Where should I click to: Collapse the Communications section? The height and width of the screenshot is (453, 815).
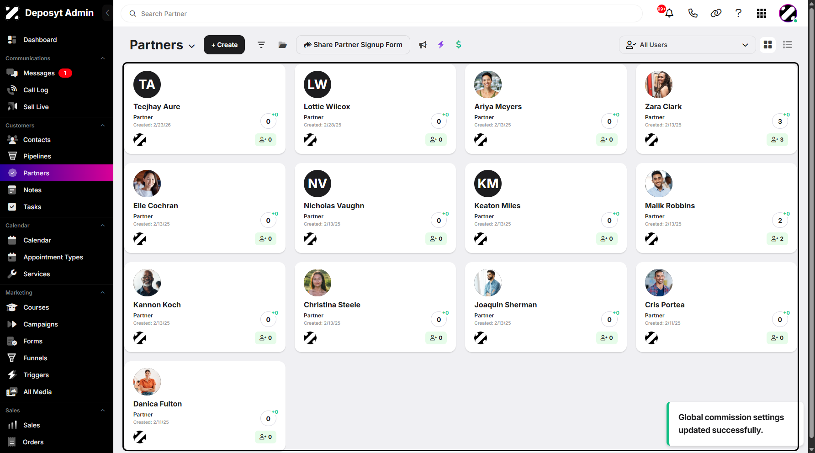click(x=103, y=58)
